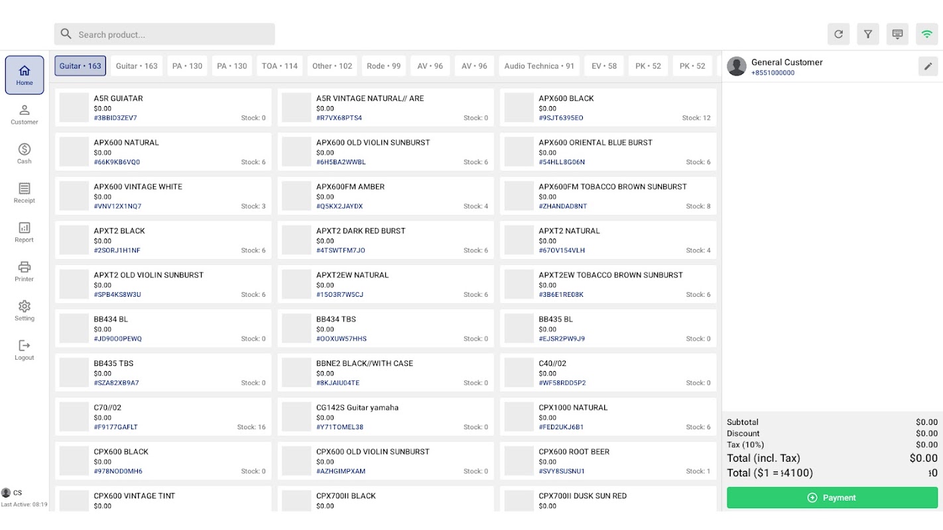Viewport: 943px width, 530px height.
Task: Proceed with the green Payment button
Action: pyautogui.click(x=832, y=498)
